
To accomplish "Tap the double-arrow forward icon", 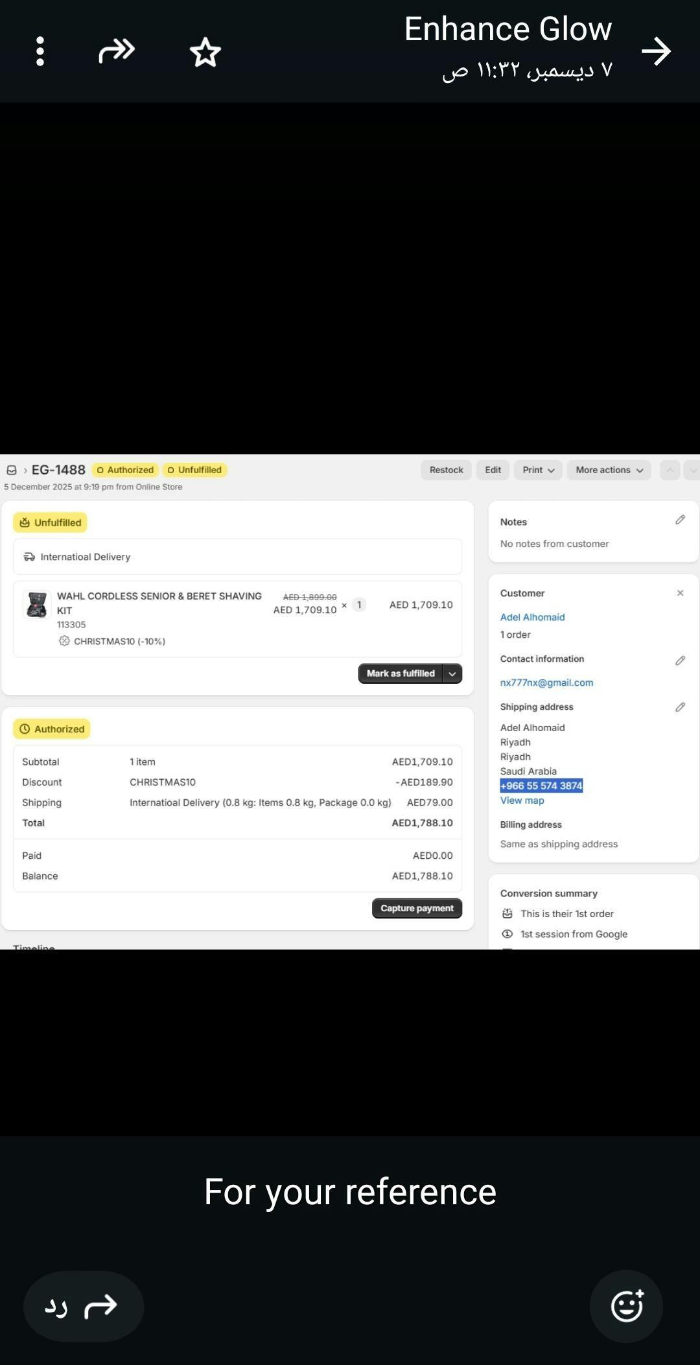I will tap(117, 51).
